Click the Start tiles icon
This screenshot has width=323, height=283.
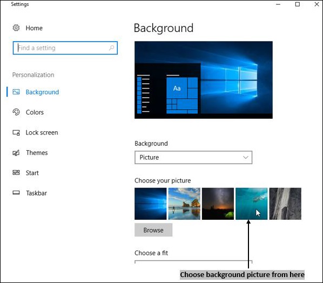click(16, 173)
